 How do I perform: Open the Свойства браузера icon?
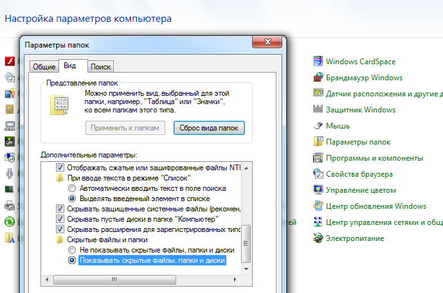(x=318, y=174)
